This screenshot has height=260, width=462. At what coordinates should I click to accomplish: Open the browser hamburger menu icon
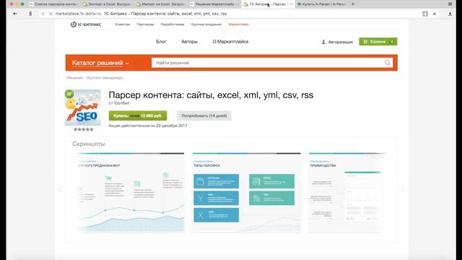450,4
